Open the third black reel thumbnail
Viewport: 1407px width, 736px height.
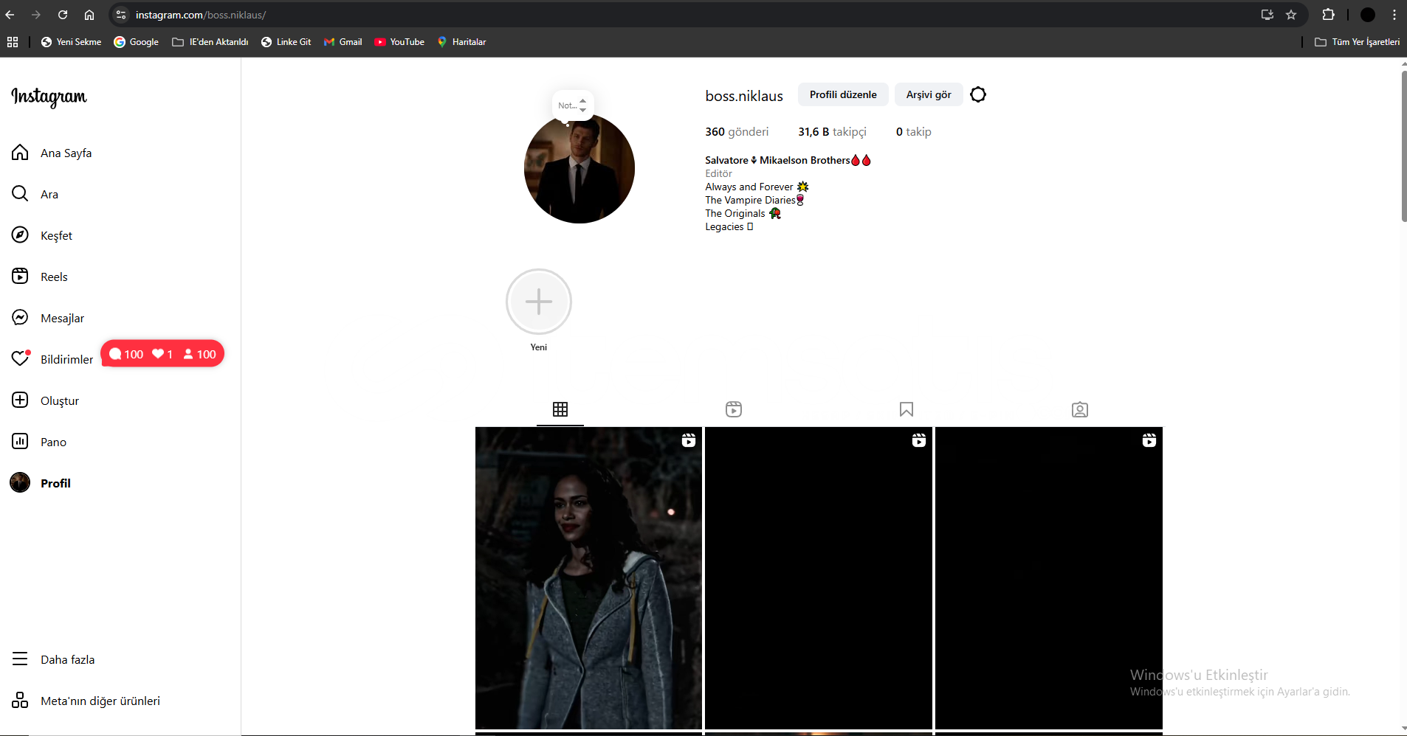click(1049, 578)
